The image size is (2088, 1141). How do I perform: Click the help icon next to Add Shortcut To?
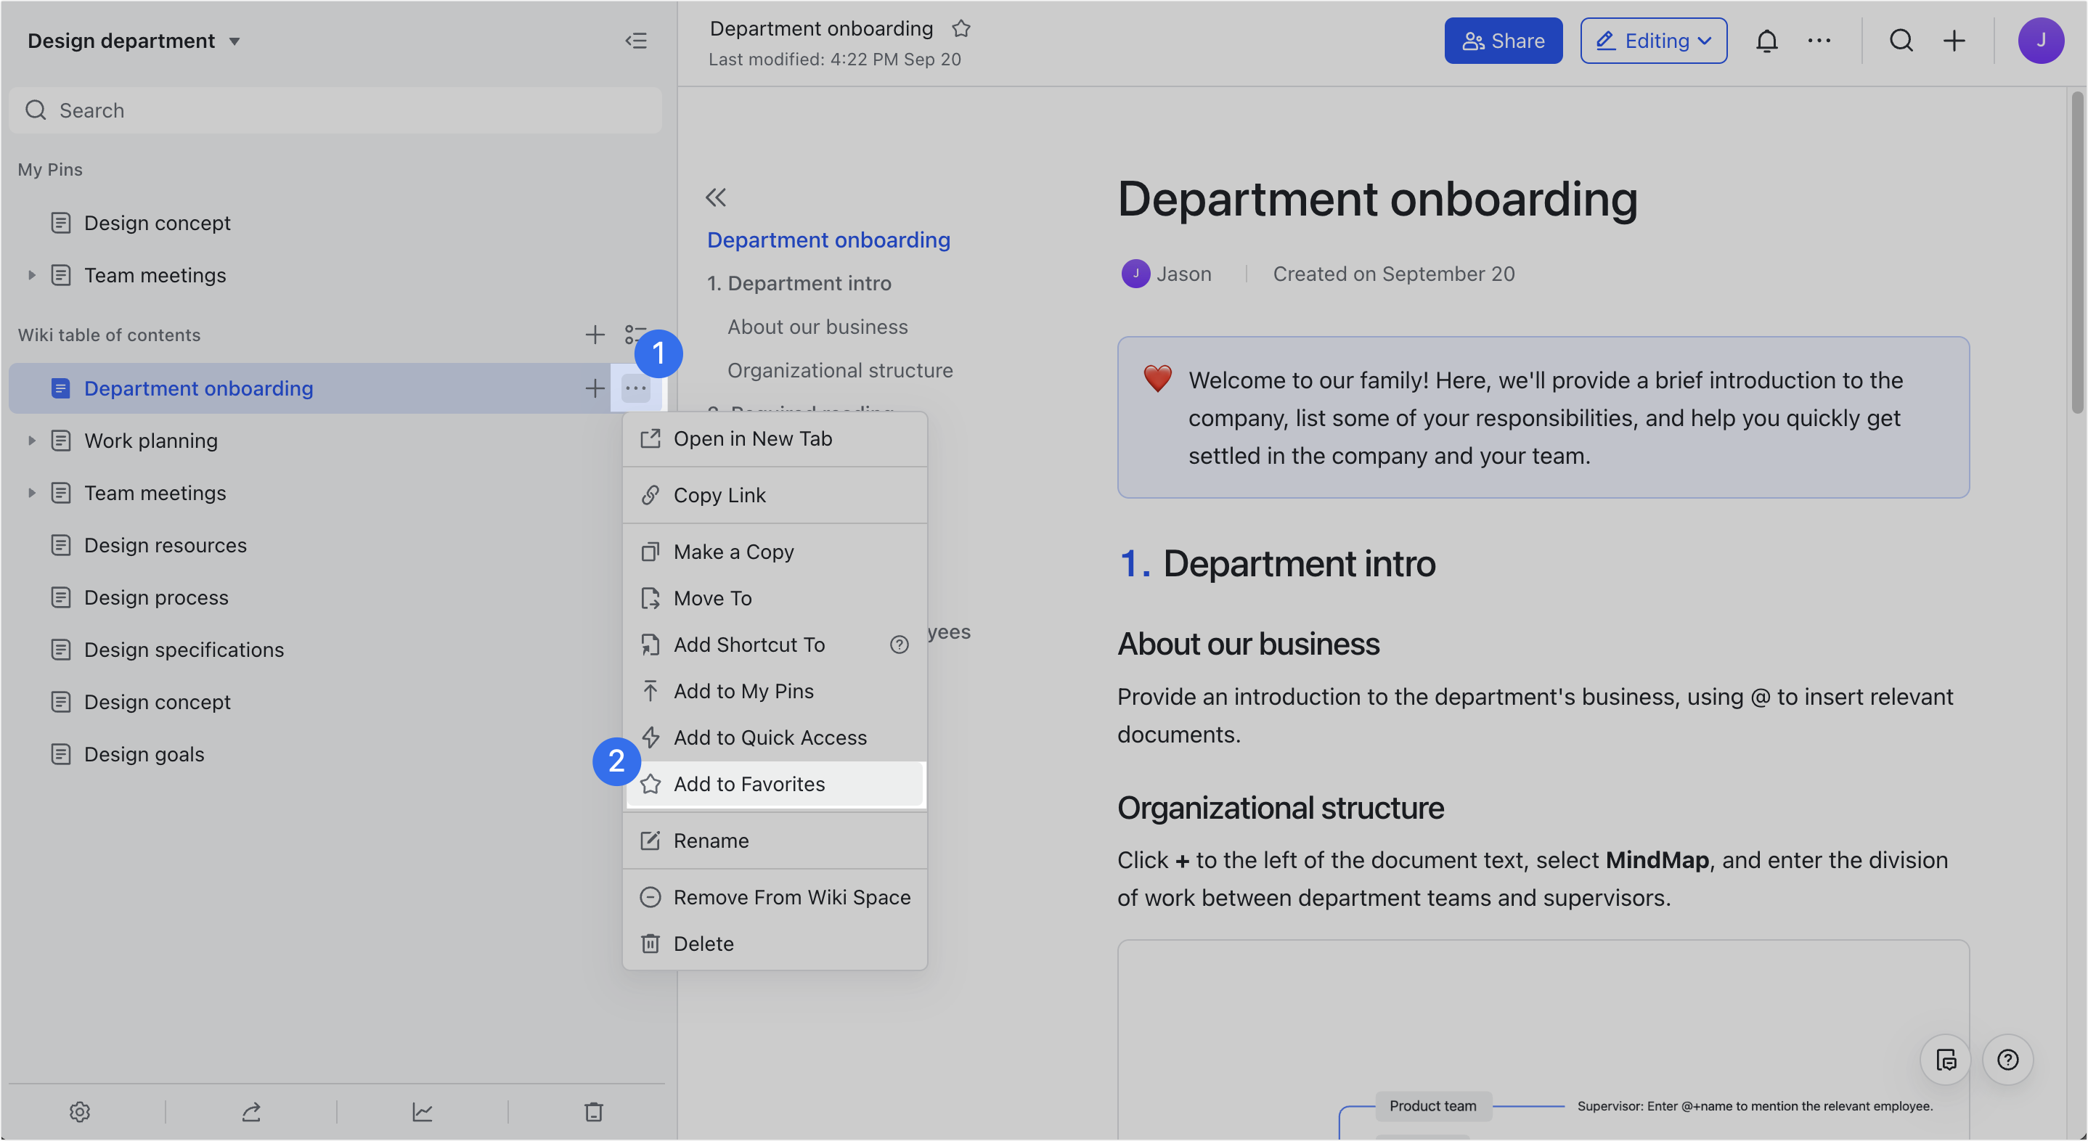899,645
